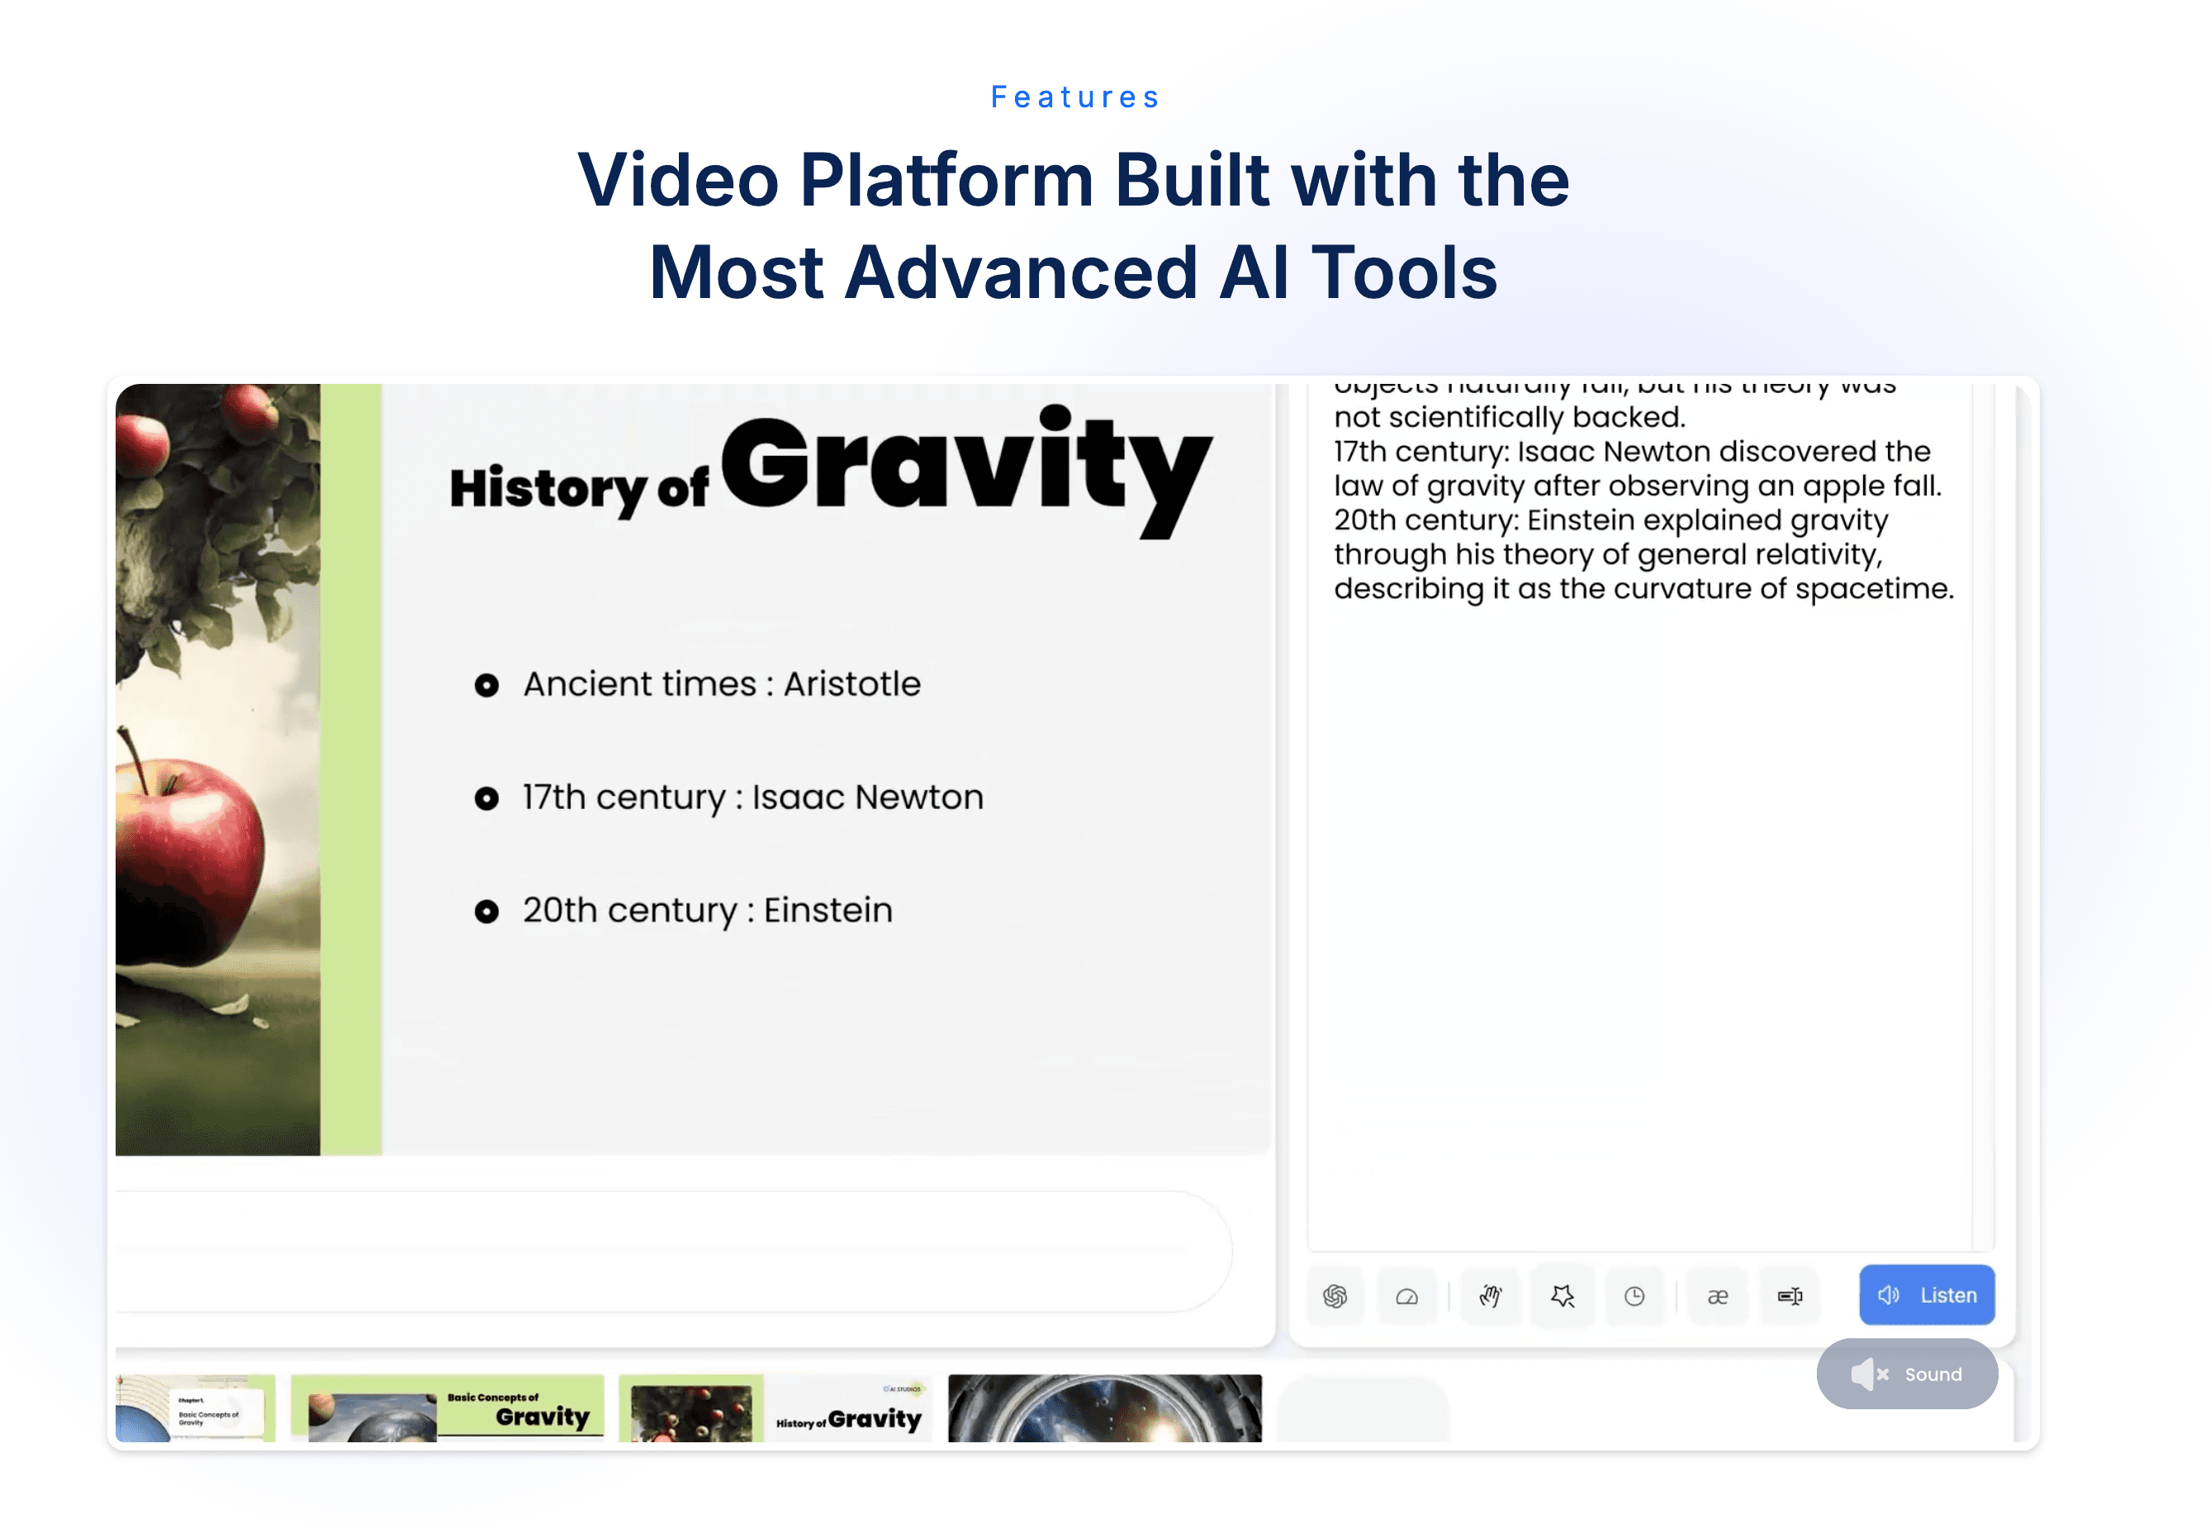Click the speaker icon in Listen button
Viewport: 2210px width, 1524px height.
1887,1294
